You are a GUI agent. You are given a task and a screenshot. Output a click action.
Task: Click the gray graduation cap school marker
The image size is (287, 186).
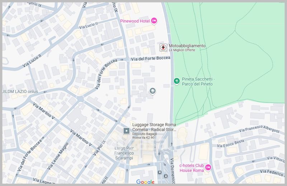click(x=152, y=91)
